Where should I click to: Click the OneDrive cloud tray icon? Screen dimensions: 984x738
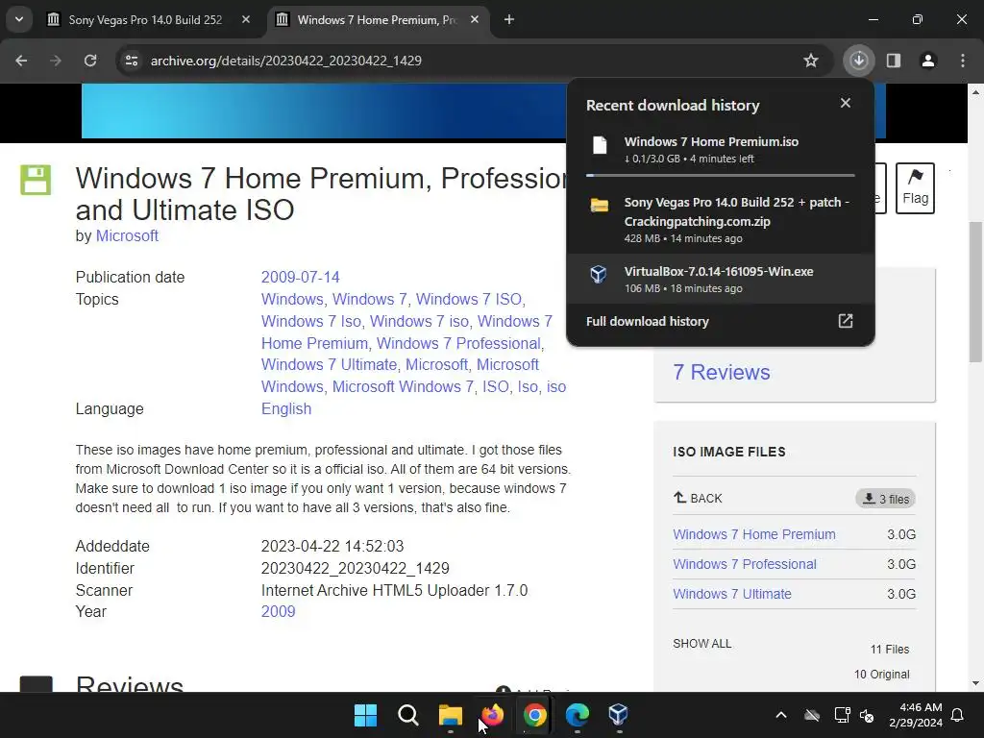pyautogui.click(x=812, y=715)
